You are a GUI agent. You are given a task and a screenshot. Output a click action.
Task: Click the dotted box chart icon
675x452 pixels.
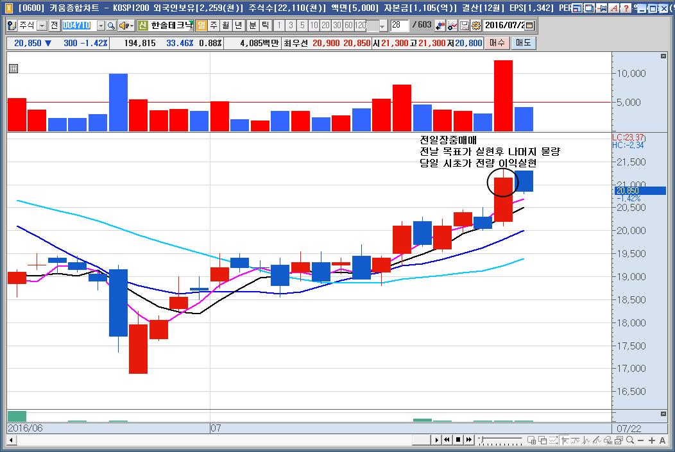[x=553, y=440]
